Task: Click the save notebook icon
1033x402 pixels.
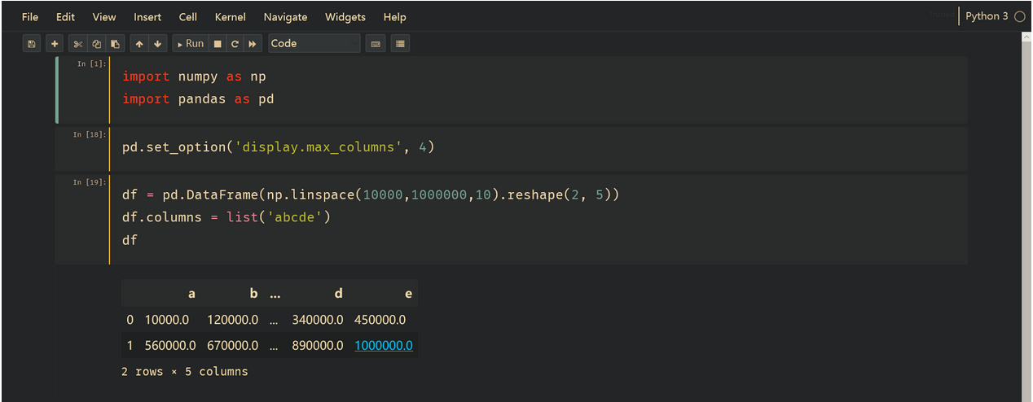Action: 31,44
